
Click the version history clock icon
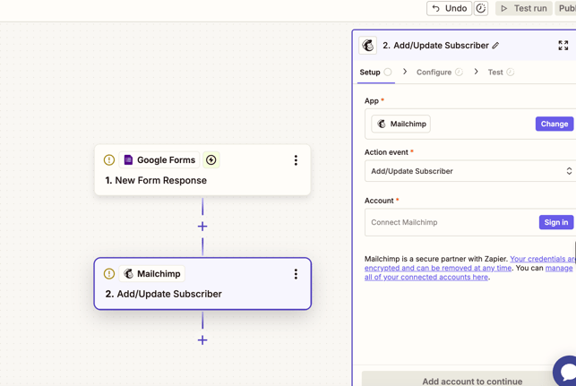pyautogui.click(x=481, y=9)
